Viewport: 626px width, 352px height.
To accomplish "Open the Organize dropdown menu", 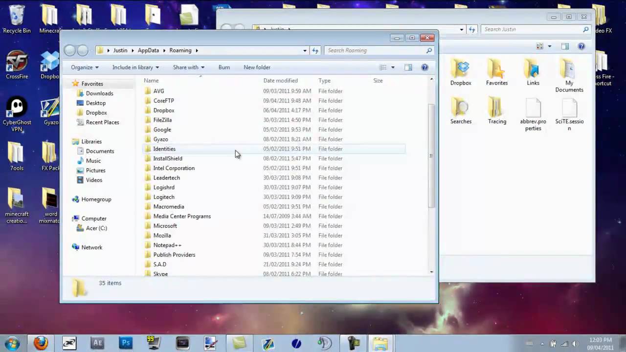I will (85, 67).
